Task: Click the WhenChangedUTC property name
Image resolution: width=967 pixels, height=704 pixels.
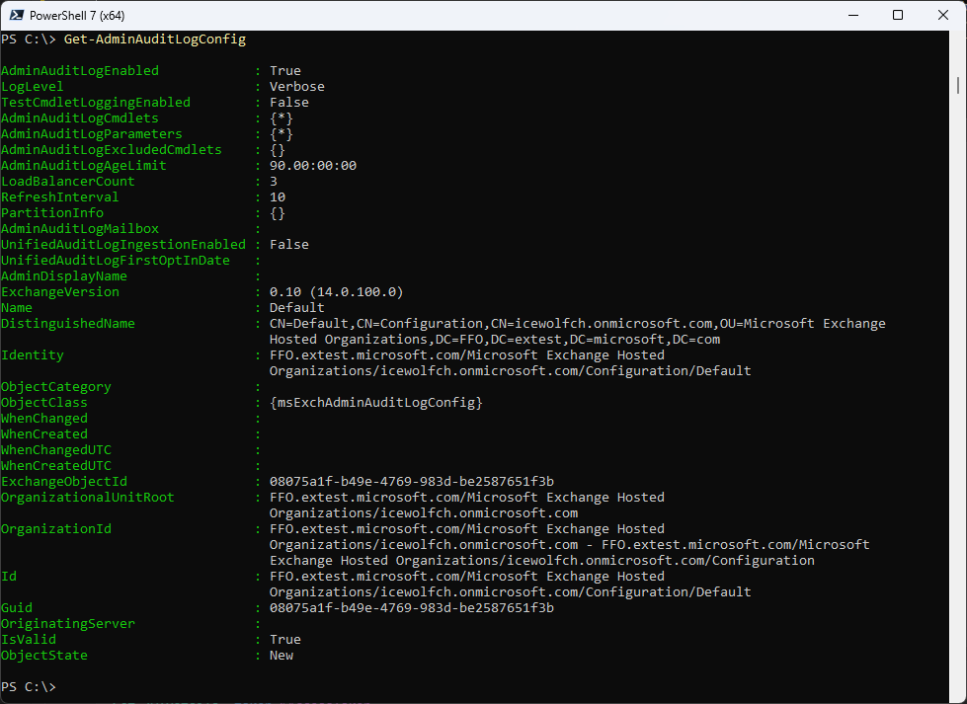Action: [x=55, y=450]
